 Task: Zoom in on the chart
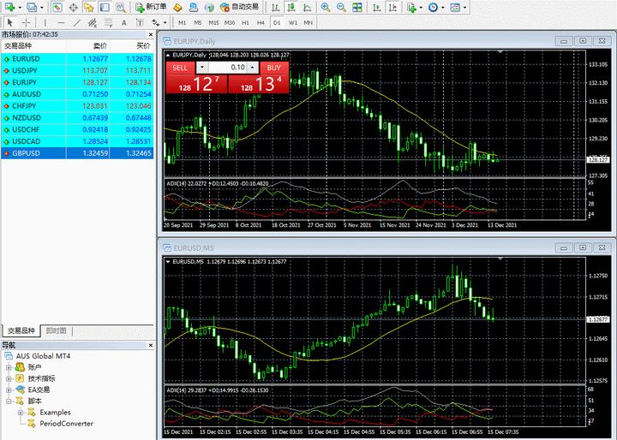(326, 7)
